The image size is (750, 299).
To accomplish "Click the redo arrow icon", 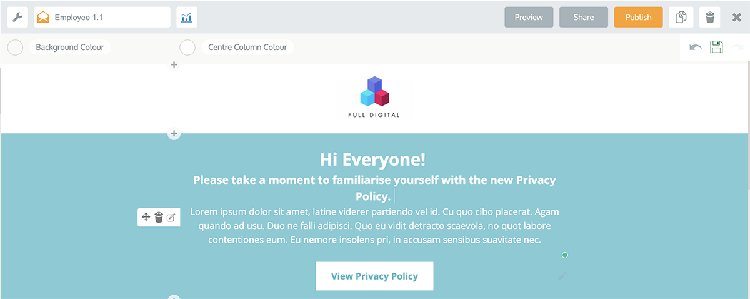I will [737, 48].
